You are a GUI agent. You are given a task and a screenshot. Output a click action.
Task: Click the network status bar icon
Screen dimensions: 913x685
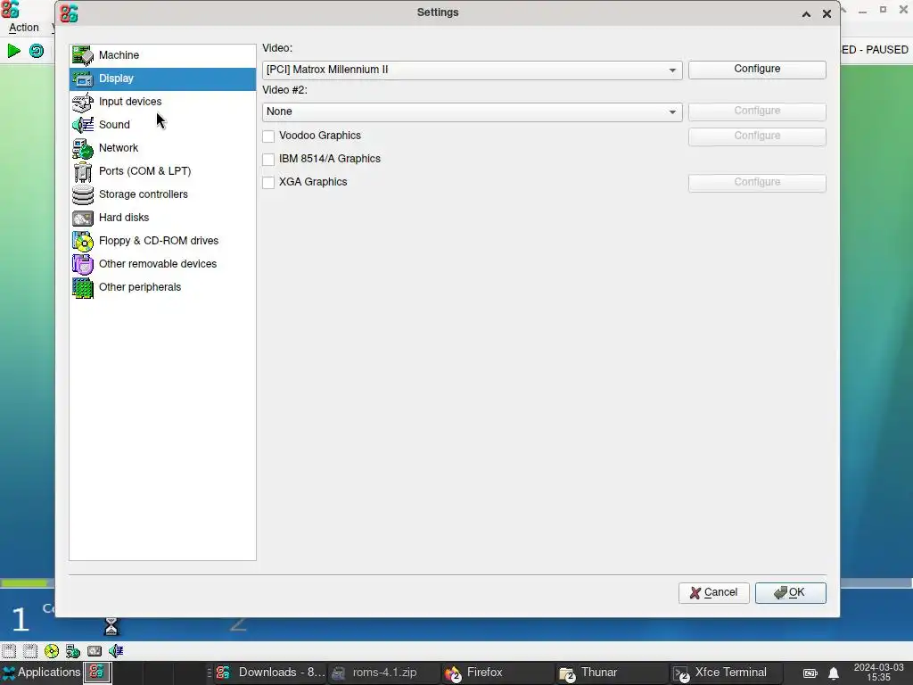pyautogui.click(x=73, y=650)
